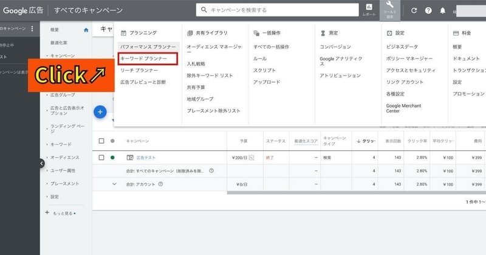Click the horizontal table scrollbar
Image resolution: width=486 pixels, height=255 pixels.
point(357,192)
